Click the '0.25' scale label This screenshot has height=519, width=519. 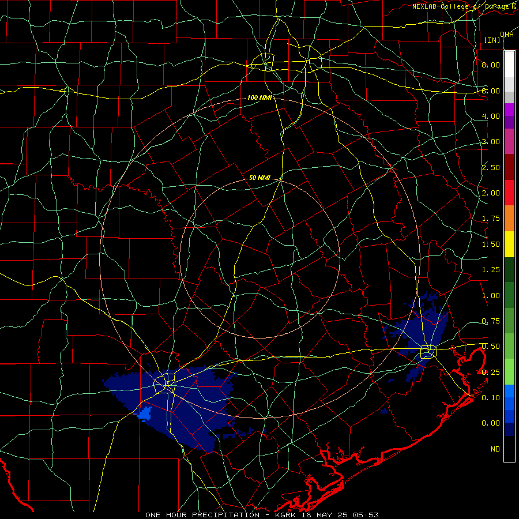pos(491,373)
